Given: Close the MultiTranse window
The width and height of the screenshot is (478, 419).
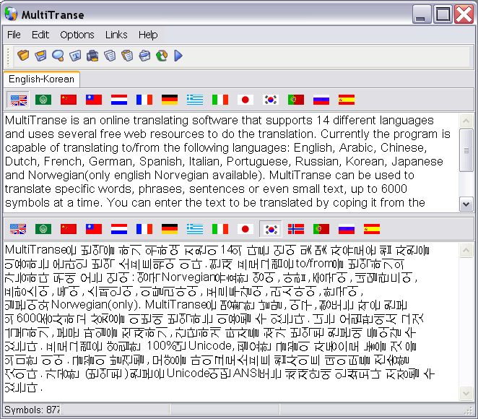Looking at the screenshot, I should tap(464, 14).
